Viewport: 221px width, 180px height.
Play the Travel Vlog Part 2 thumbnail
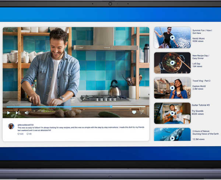pos(172,88)
